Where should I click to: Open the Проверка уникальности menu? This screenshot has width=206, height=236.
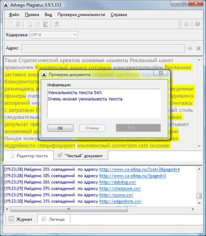[x=81, y=15]
